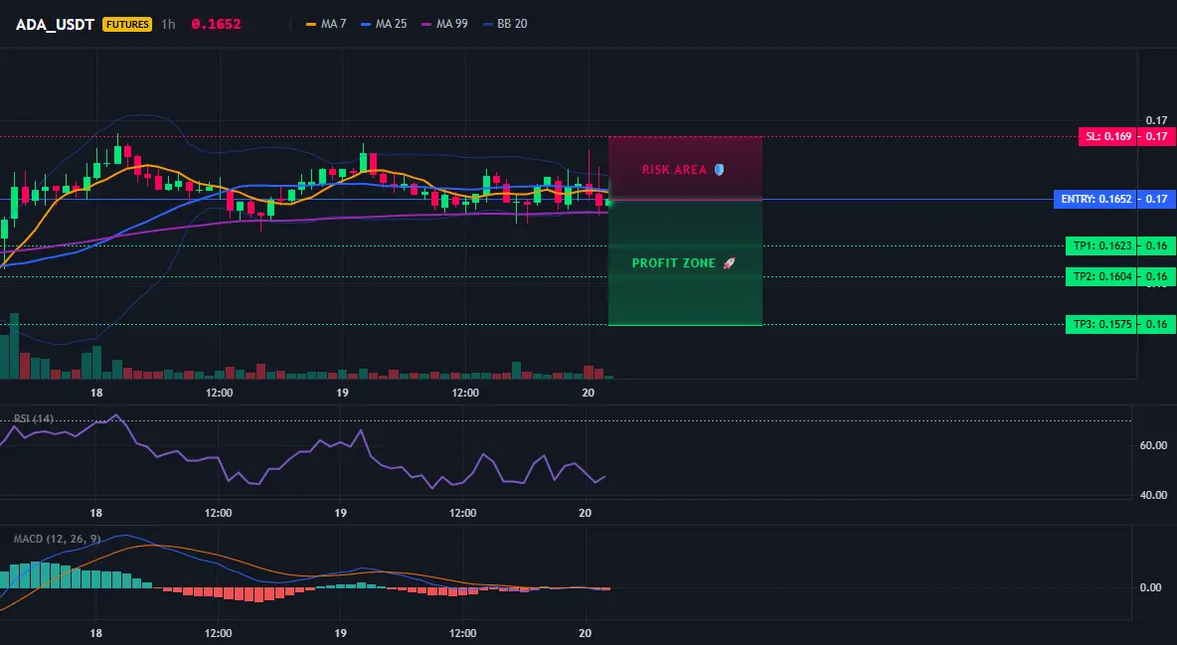1177x645 pixels.
Task: Click the shield icon in RISK AREA
Action: point(719,170)
